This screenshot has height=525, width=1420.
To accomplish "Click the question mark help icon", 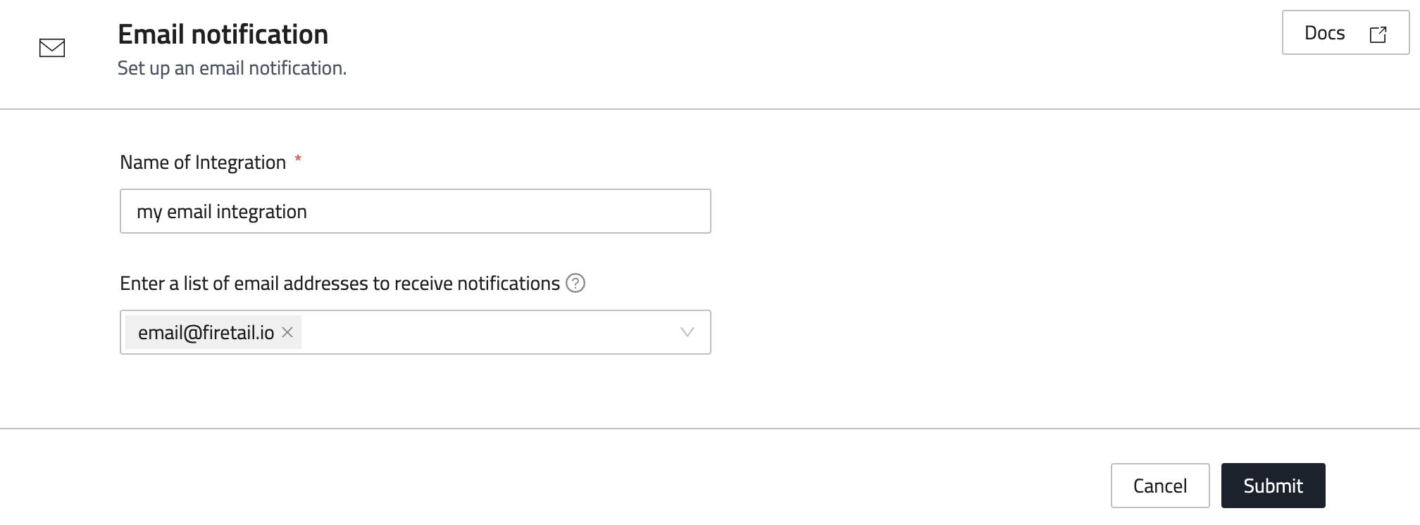I will click(575, 283).
